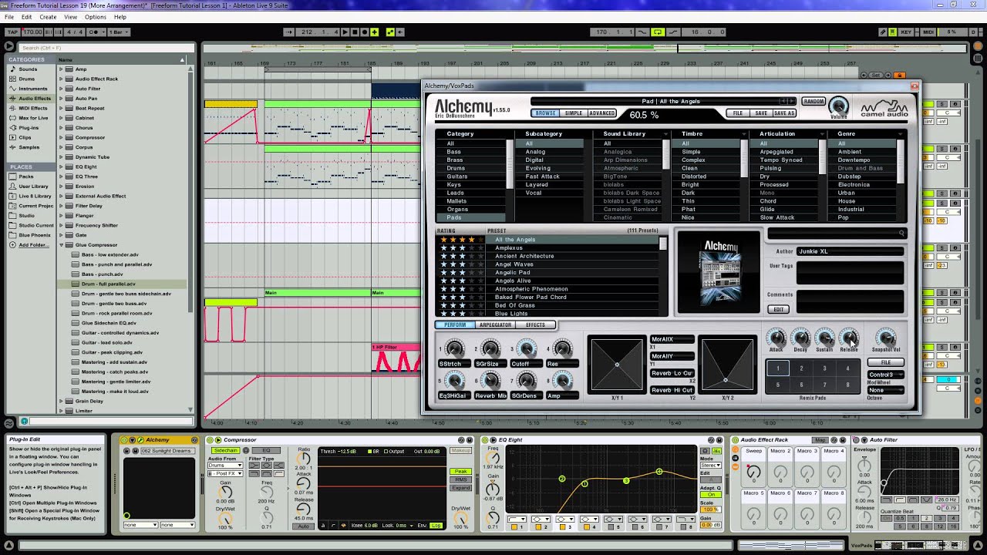Click the Alchemy X/Y 1 pad
This screenshot has width=987, height=555.
[617, 364]
